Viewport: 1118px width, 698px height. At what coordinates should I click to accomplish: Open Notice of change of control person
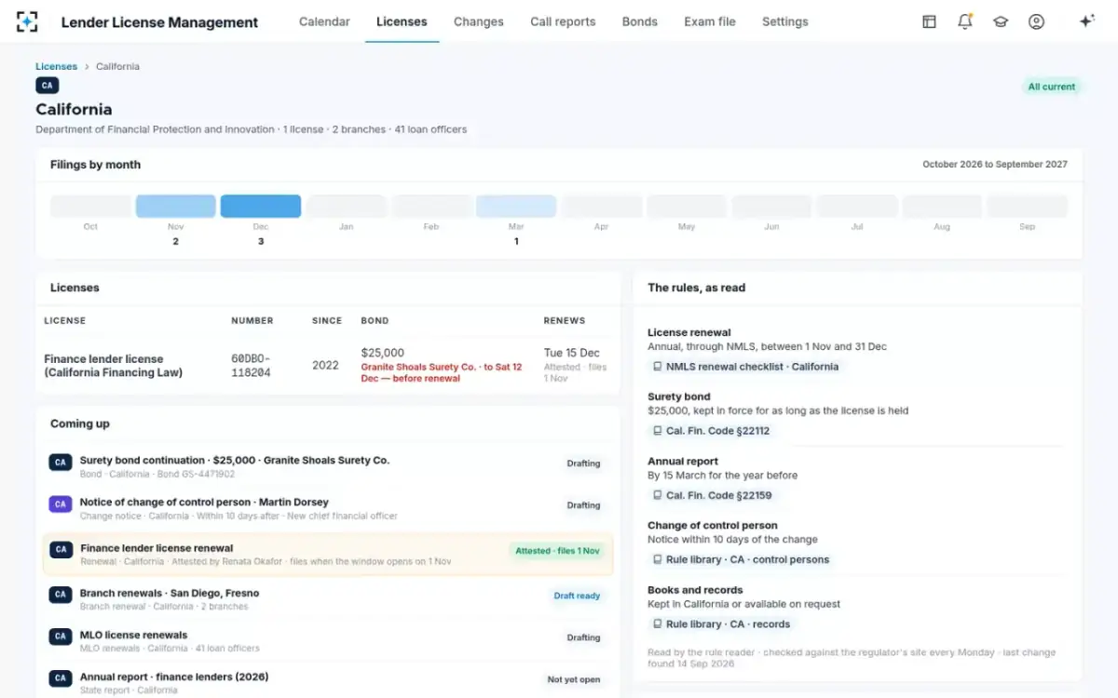pos(328,508)
